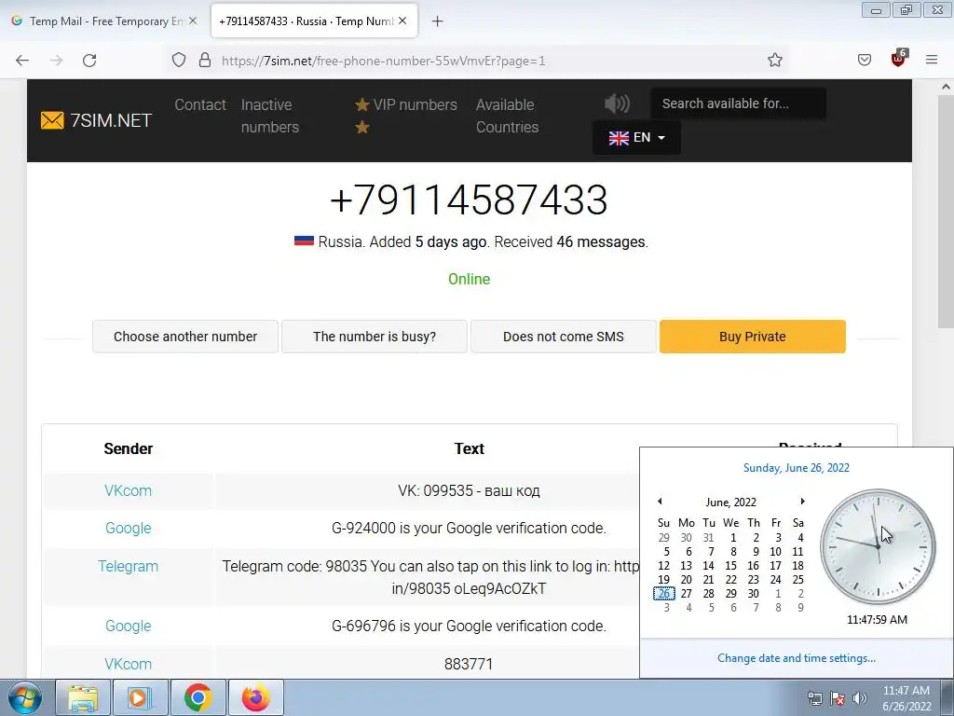Click the June, 2022 calendar title
The image size is (954, 716).
coord(730,503)
